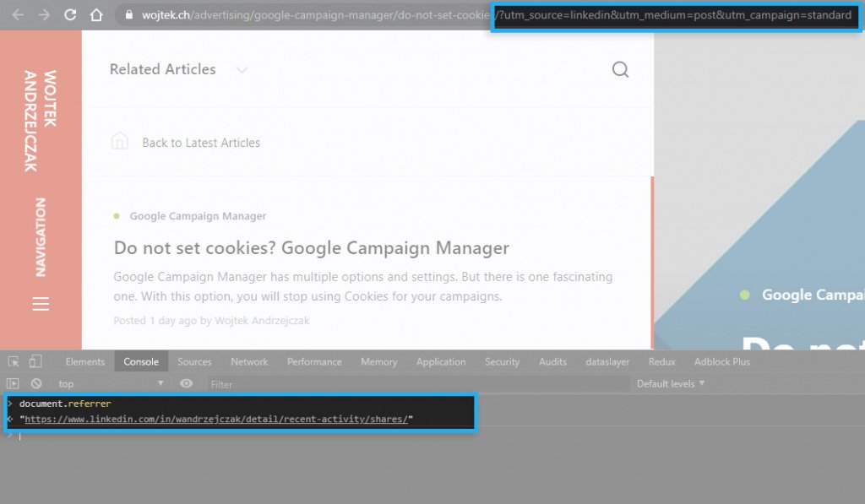Switch to the Redux tab
Screen dimensions: 865x504
click(x=662, y=361)
